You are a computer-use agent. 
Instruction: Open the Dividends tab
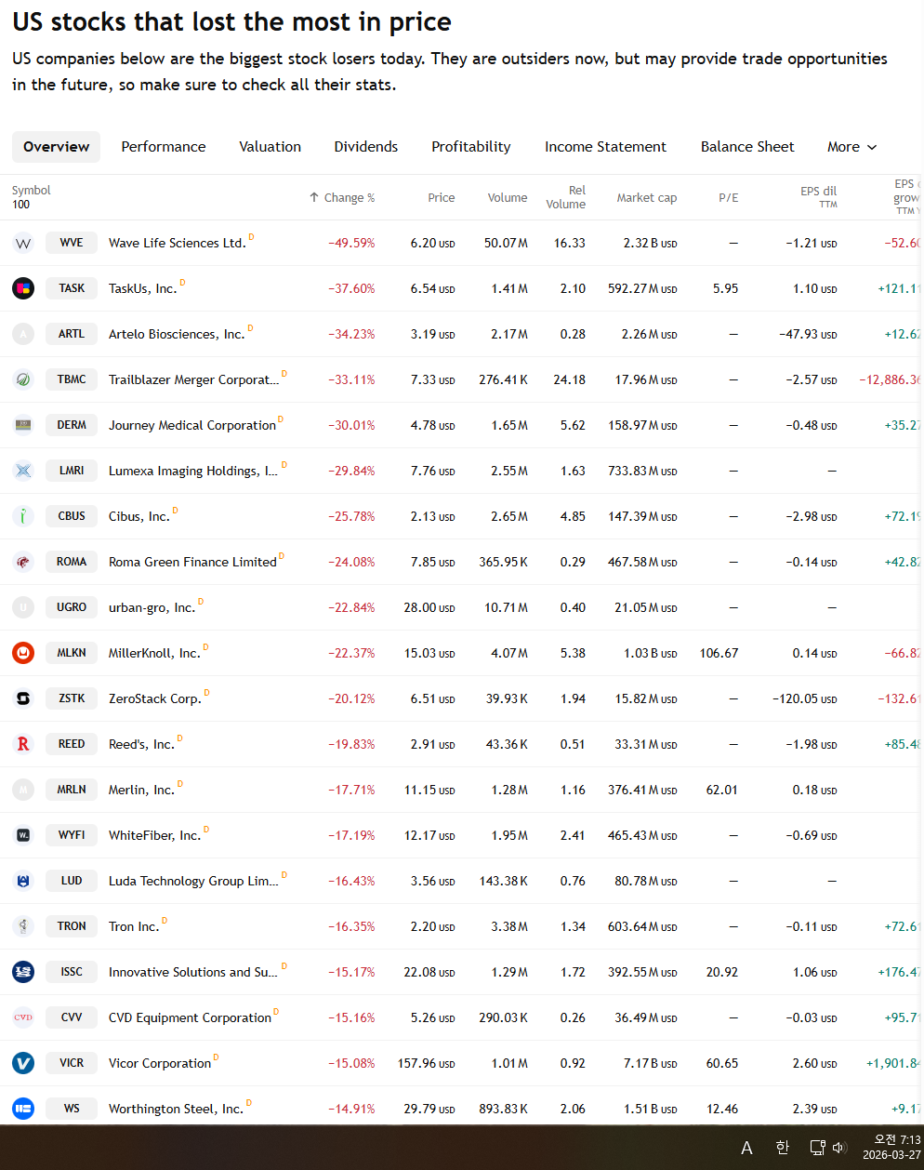point(366,147)
